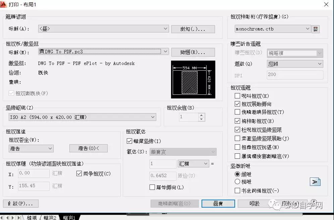The height and width of the screenshot is (220, 334).
Task: Click the highlighted OK button at the bottom
Action: [x=218, y=204]
